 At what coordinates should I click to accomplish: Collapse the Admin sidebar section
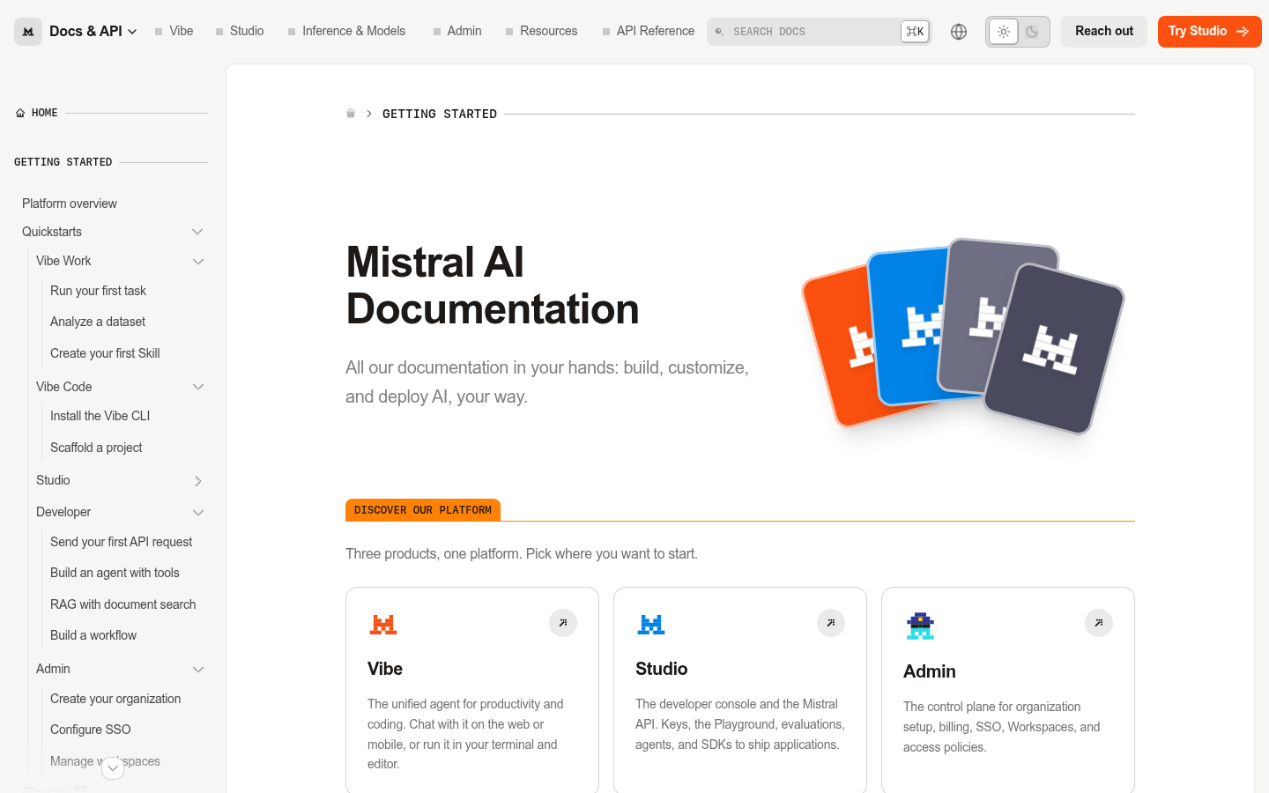198,670
